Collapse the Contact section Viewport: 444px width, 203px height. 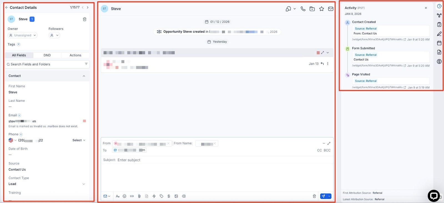click(x=84, y=76)
